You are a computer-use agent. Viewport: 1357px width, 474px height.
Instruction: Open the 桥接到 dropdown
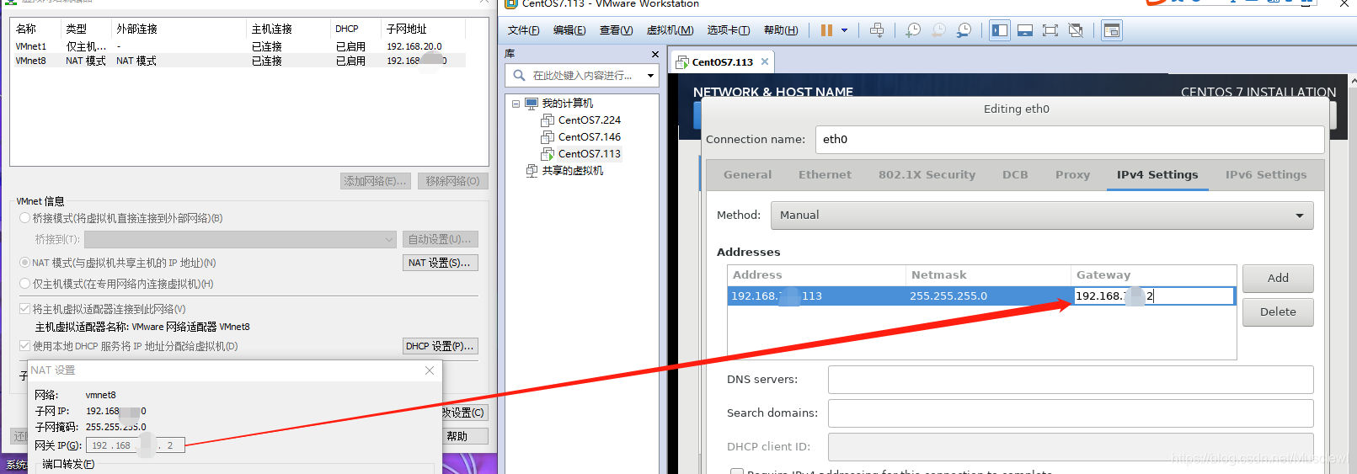[x=240, y=240]
